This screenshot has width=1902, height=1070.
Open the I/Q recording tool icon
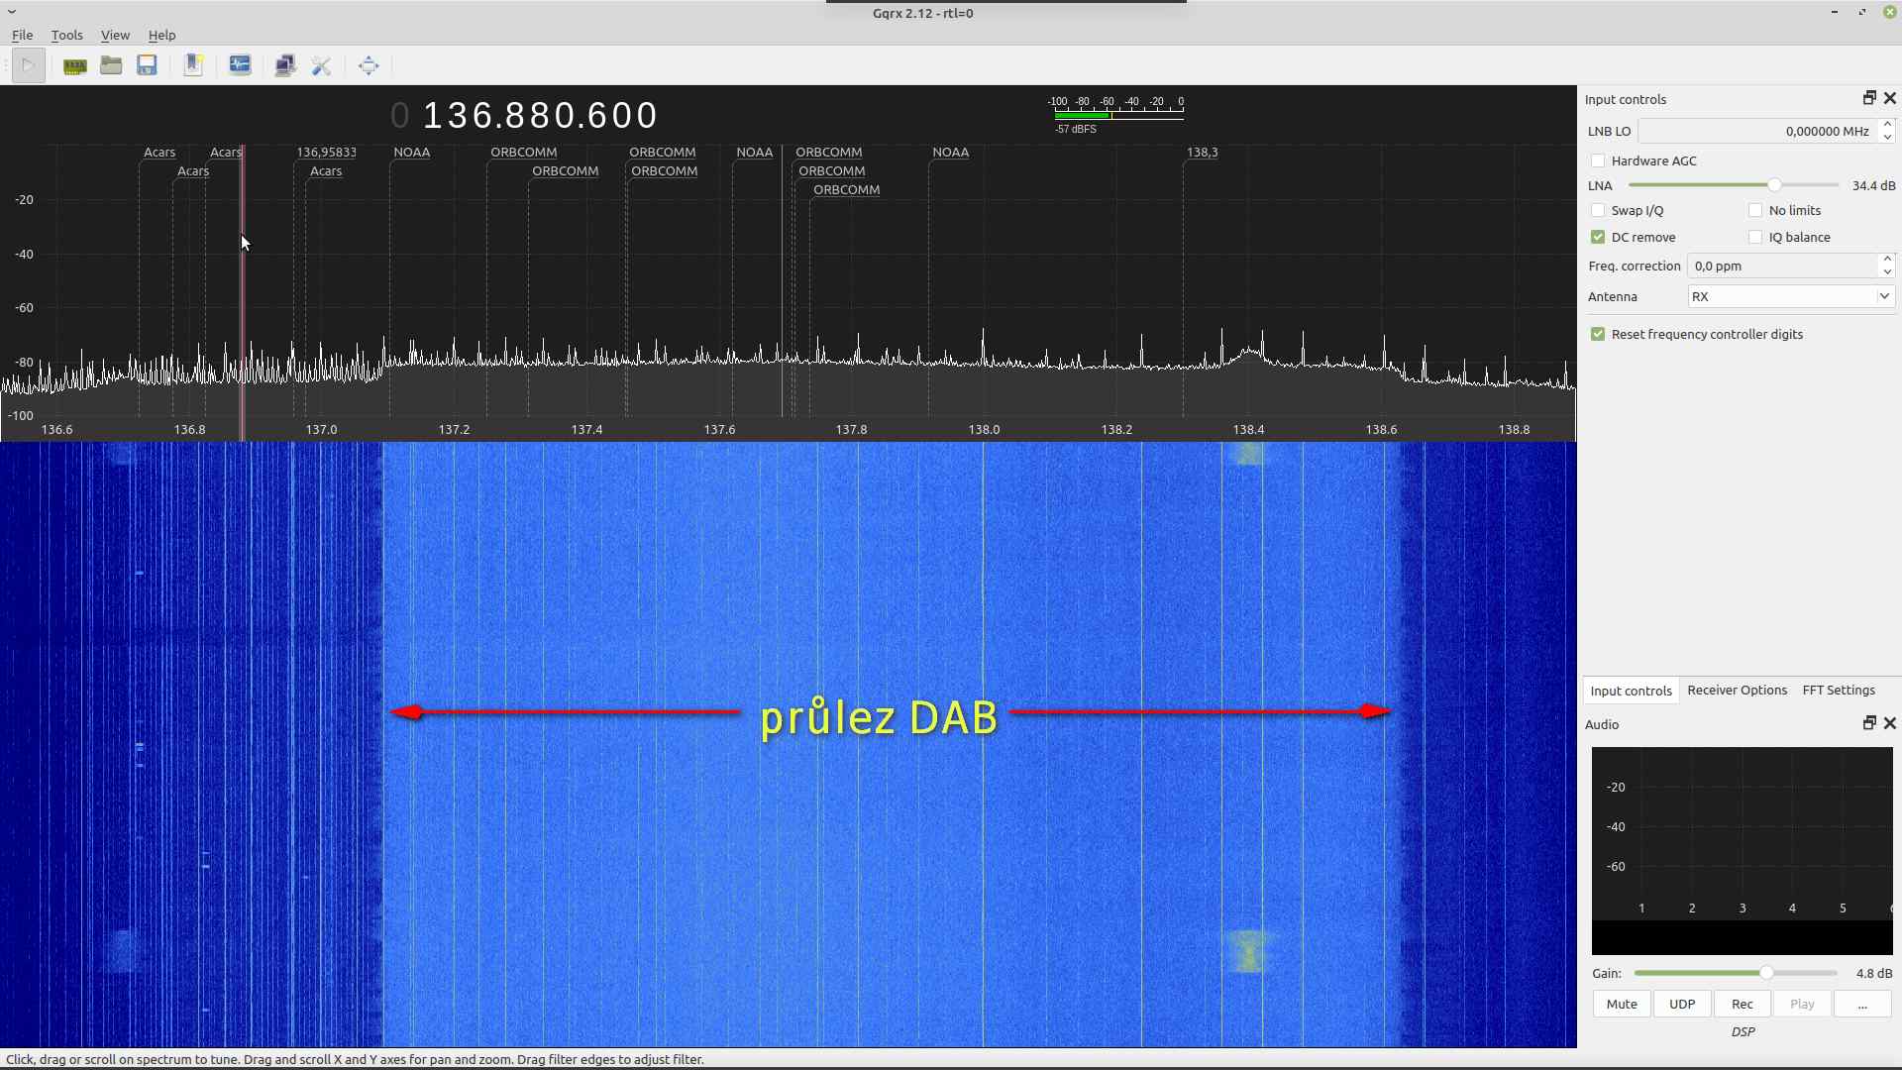click(x=240, y=66)
